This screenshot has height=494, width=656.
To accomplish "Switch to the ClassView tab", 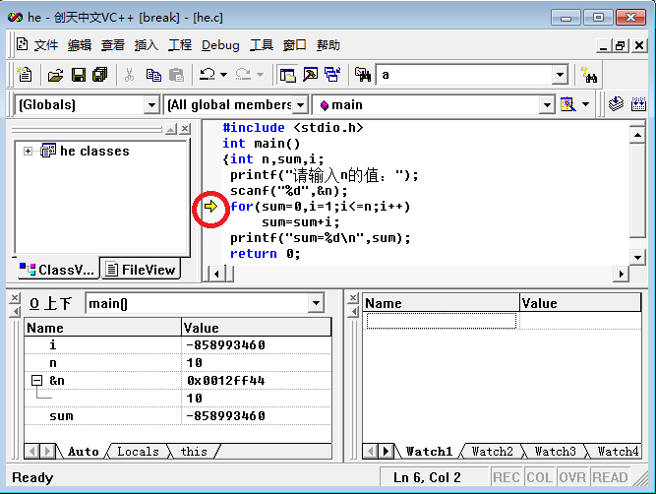I will 58,270.
